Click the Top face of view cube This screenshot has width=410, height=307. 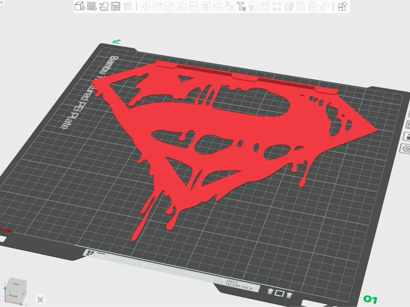[x=16, y=283]
